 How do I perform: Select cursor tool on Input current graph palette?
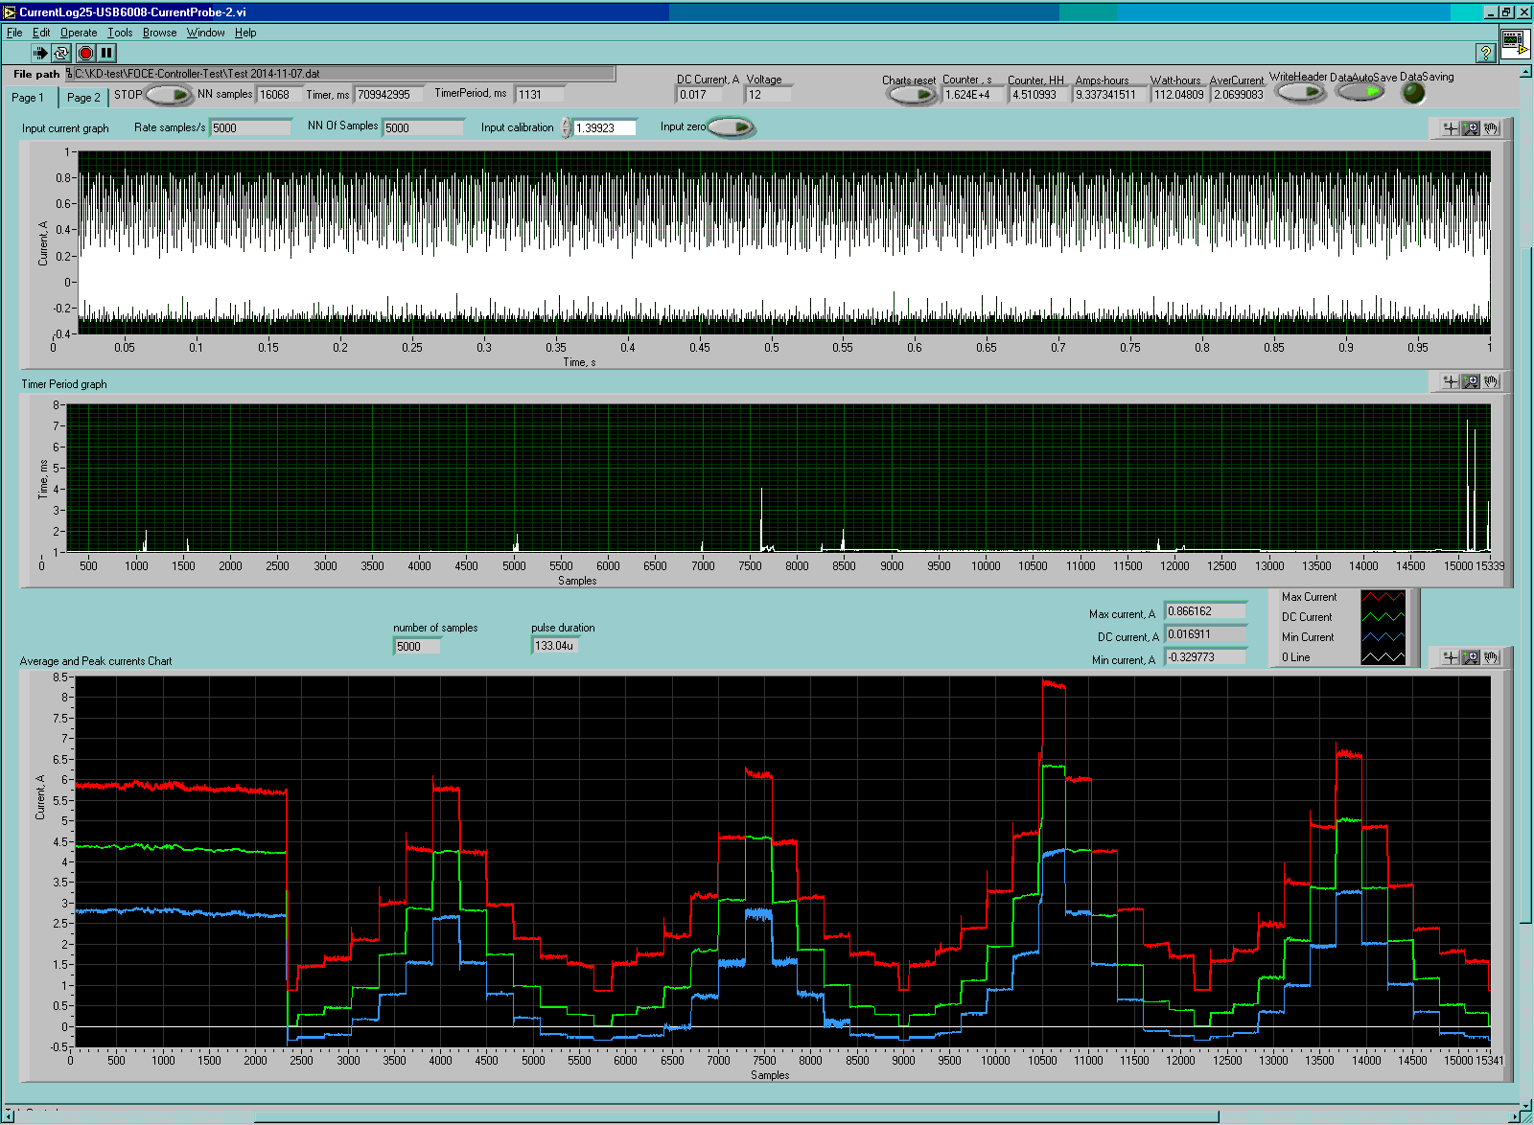tap(1450, 128)
